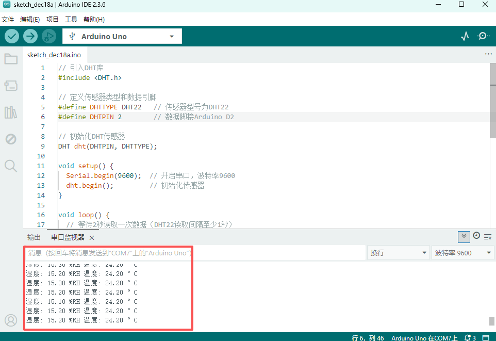Open the Arduino Uno board selector dropdown

(122, 37)
